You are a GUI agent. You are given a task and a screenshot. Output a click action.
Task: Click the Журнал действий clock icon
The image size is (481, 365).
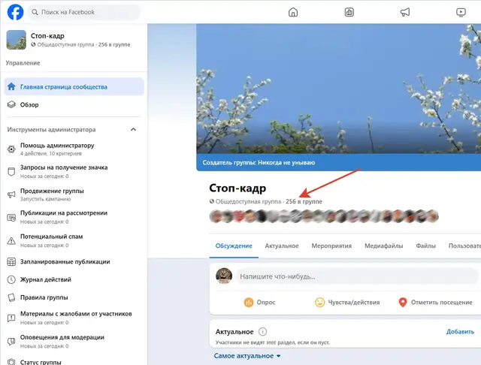click(x=11, y=279)
